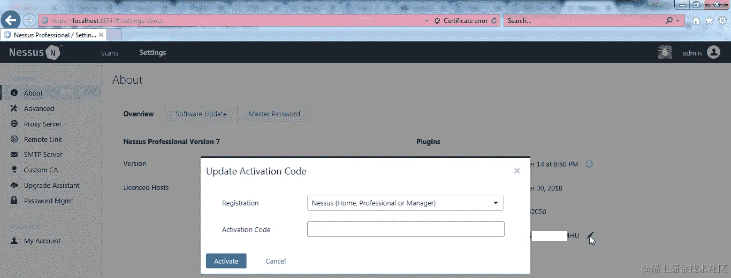
Task: Click the edit activation code pencil icon
Action: tap(590, 235)
